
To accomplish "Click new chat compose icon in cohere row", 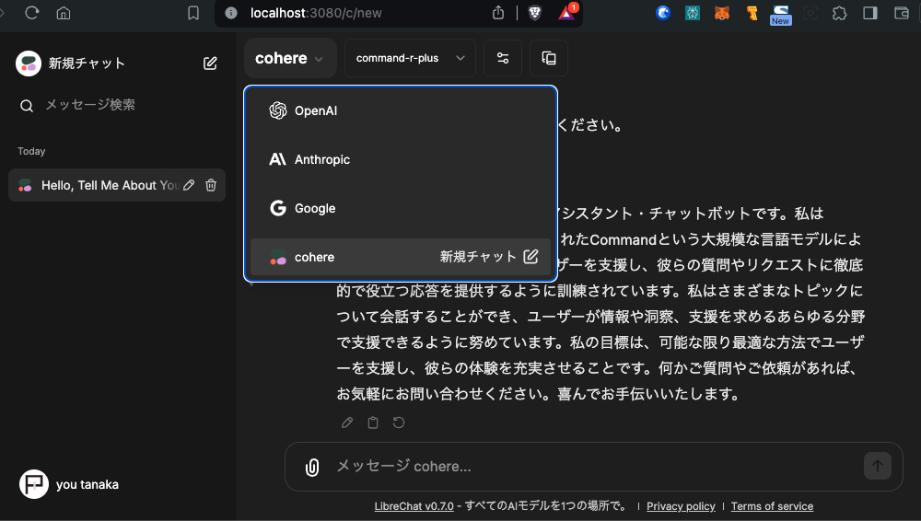I will tap(530, 257).
